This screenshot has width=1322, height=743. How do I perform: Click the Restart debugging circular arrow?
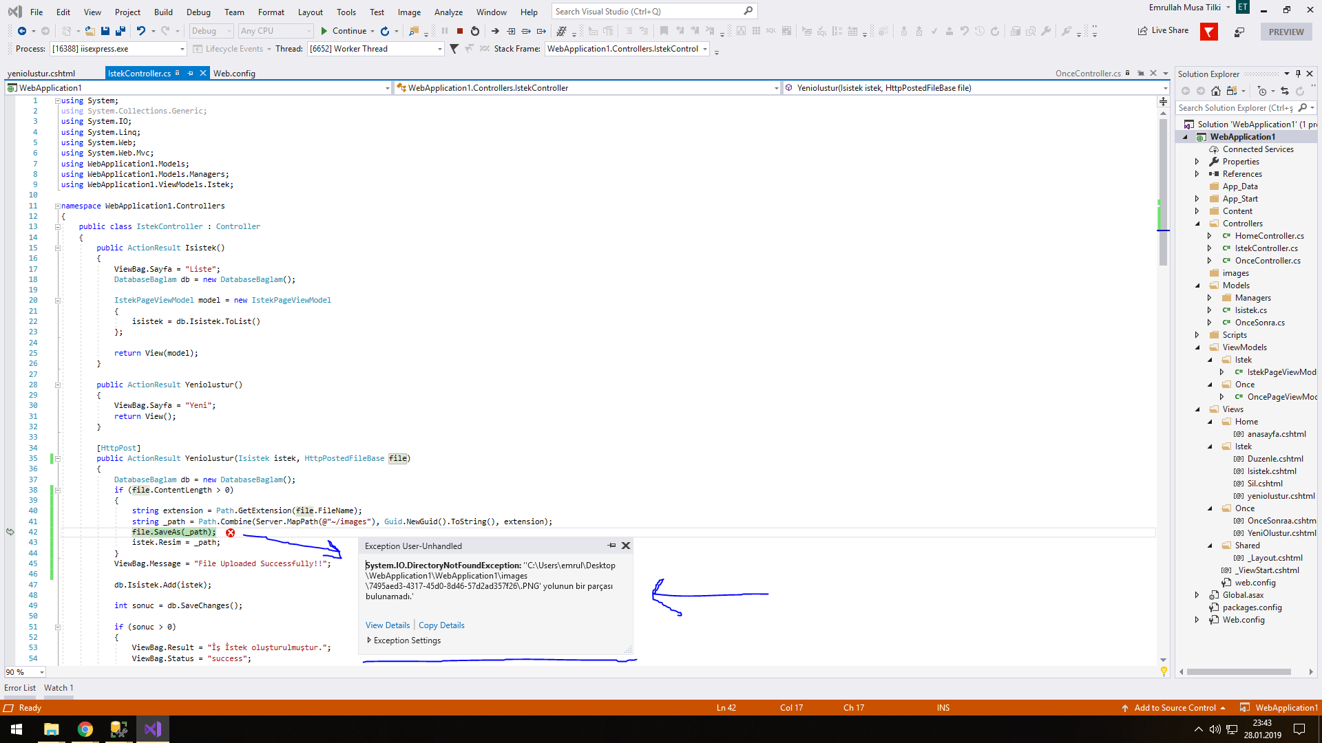(x=475, y=31)
